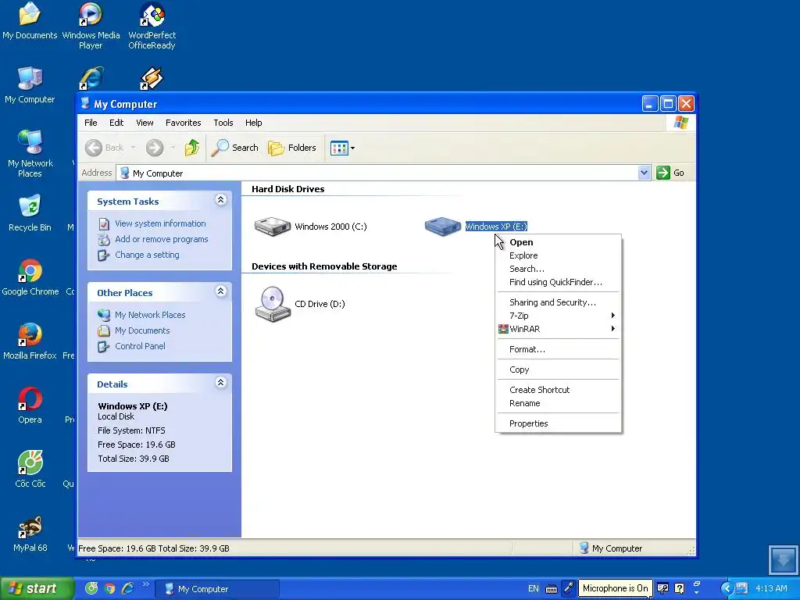Select the Windows XP (E:) drive icon

pyautogui.click(x=442, y=226)
